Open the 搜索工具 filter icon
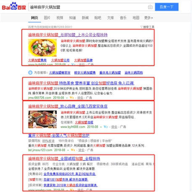192x192 pixels. point(141,27)
